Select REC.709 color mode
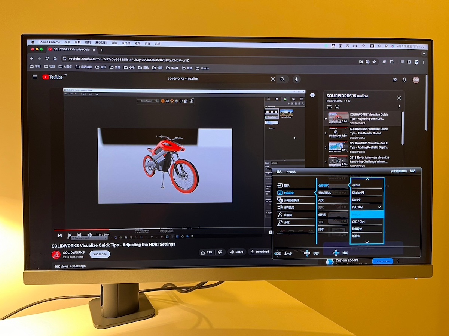 367,207
